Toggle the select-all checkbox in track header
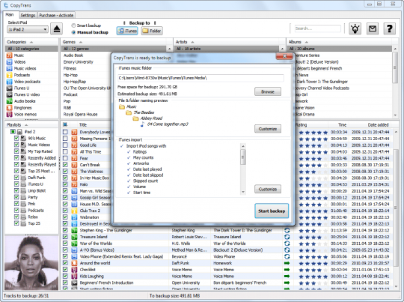Screen dimensions: 404x302 pos(65,125)
